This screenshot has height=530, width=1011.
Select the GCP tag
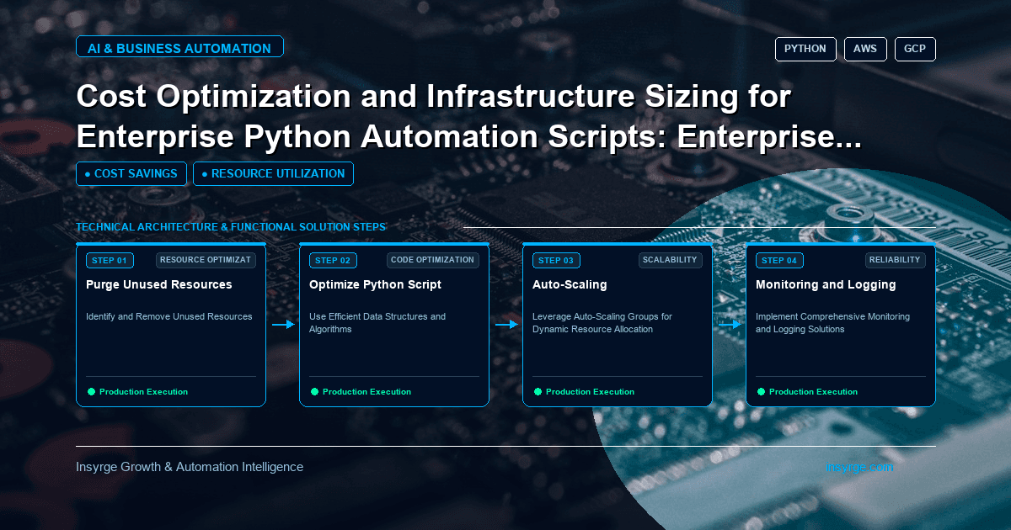(x=915, y=49)
